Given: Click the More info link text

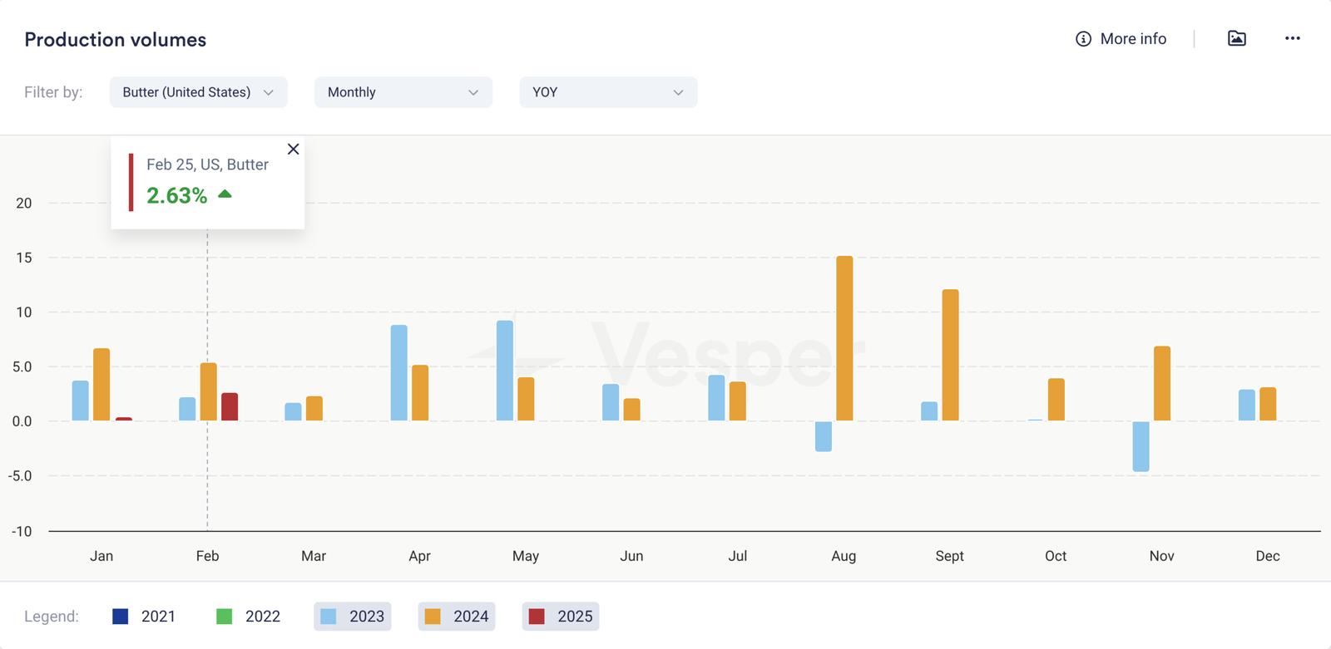Looking at the screenshot, I should 1133,39.
